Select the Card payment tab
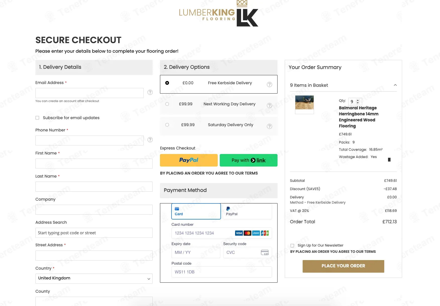 tap(196, 211)
